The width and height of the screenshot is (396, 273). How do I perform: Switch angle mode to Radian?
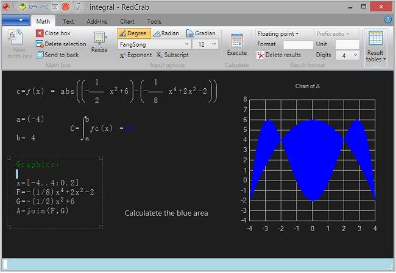(166, 33)
